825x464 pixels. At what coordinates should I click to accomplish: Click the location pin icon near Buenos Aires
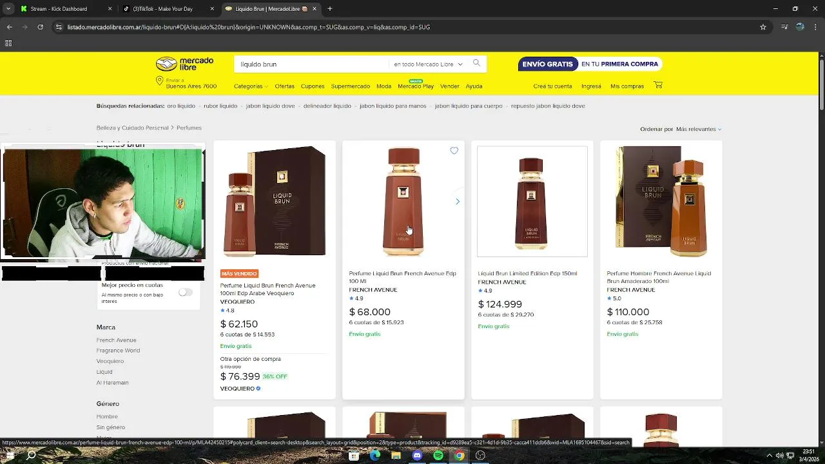click(x=159, y=81)
